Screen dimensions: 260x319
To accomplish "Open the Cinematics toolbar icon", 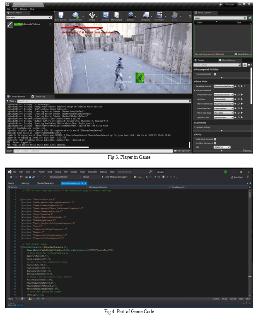I will [x=159, y=17].
